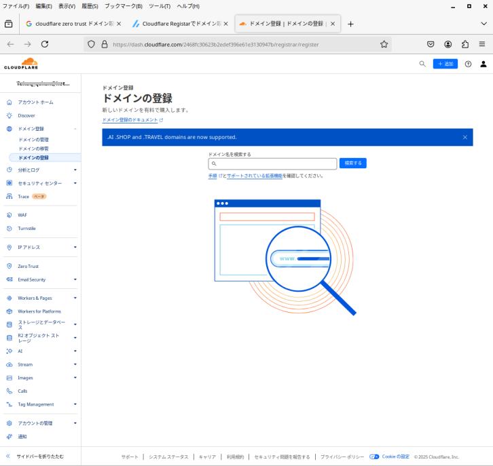Viewport: 493px width, 466px height.
Task: Open the Trace beta item
Action: coord(26,197)
